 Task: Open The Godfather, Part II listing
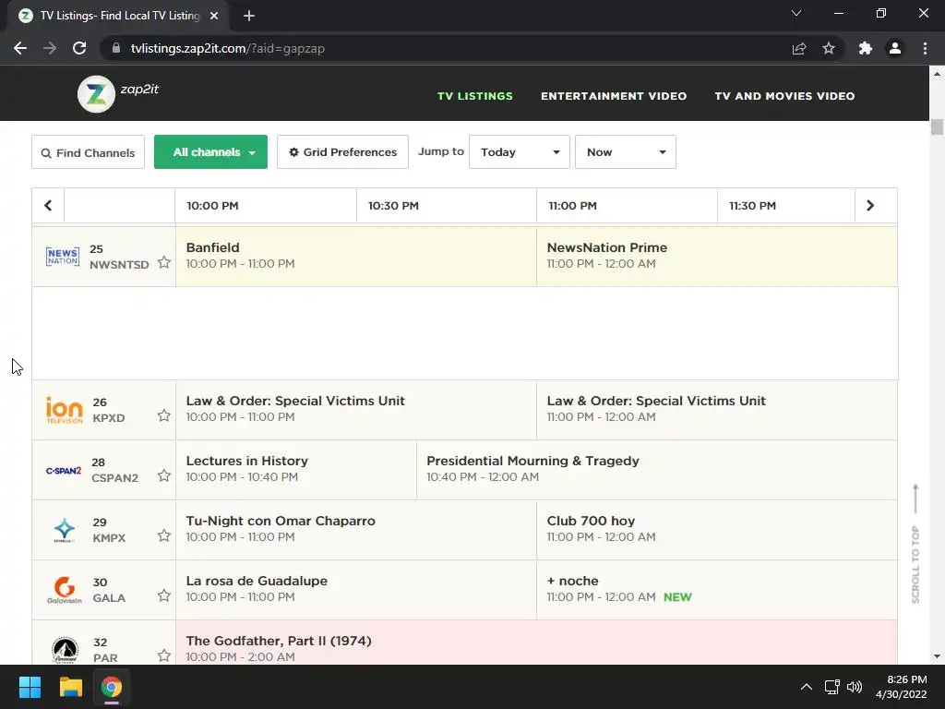tap(536, 643)
